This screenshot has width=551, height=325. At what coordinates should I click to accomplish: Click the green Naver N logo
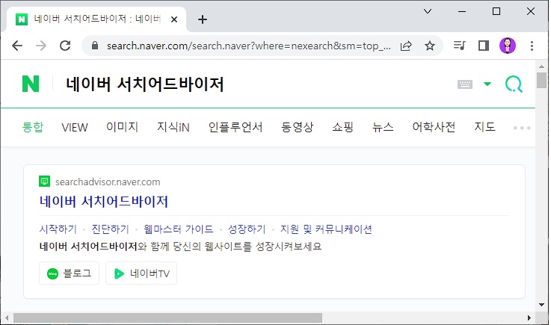pos(31,84)
